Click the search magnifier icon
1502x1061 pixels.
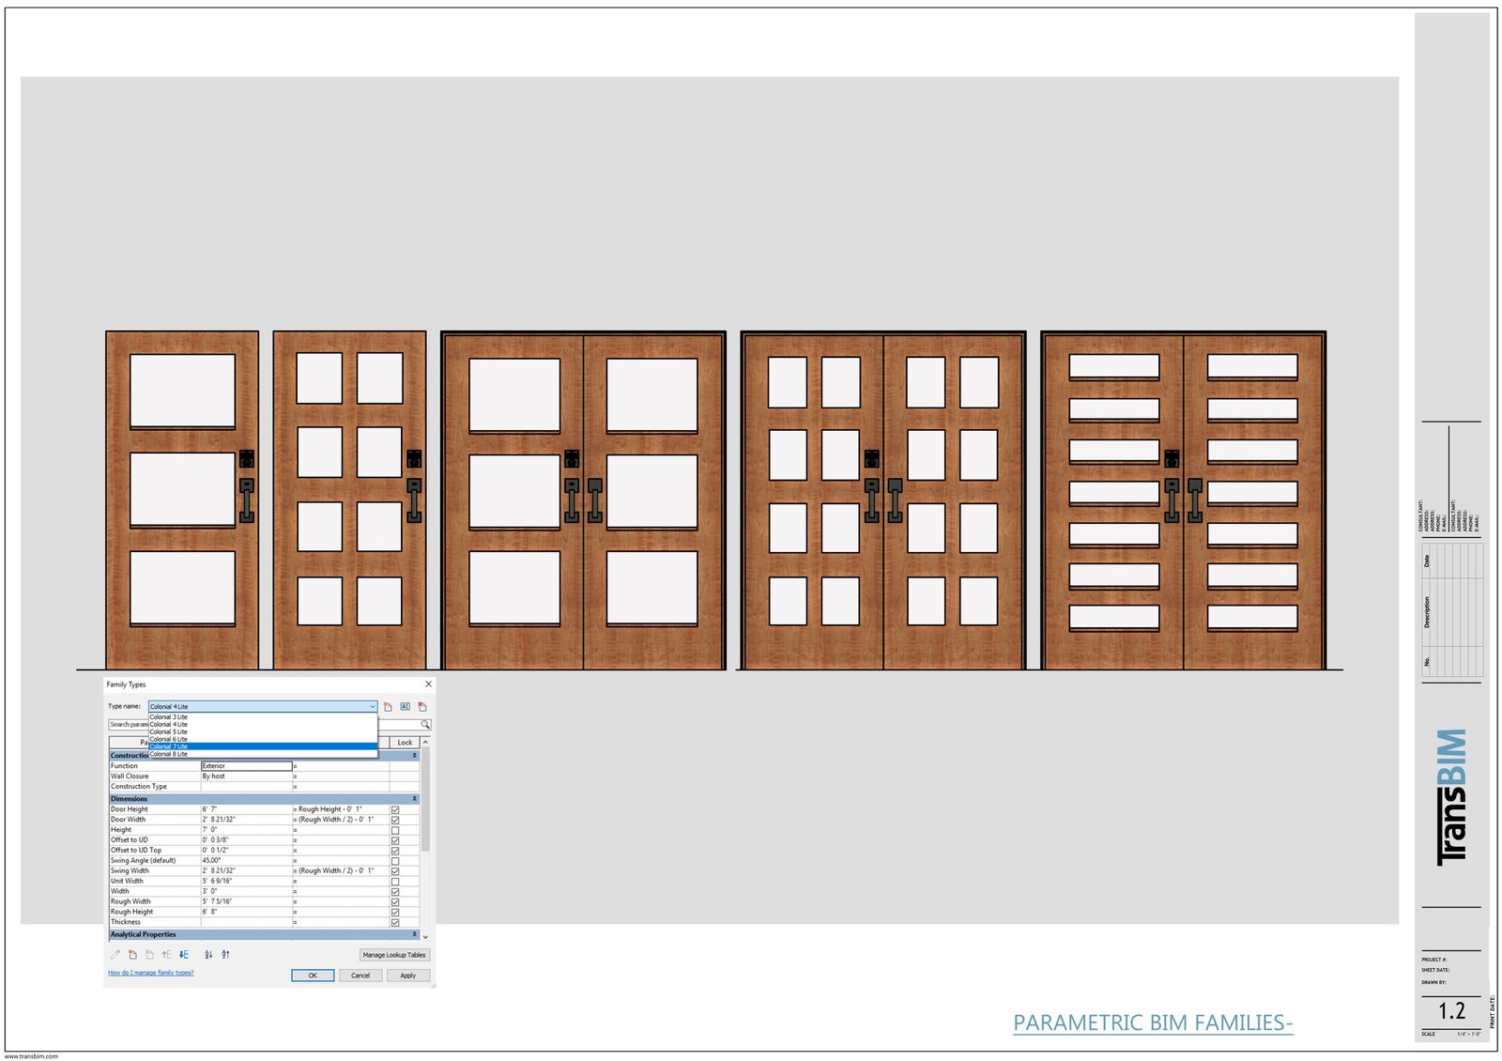[x=425, y=725]
